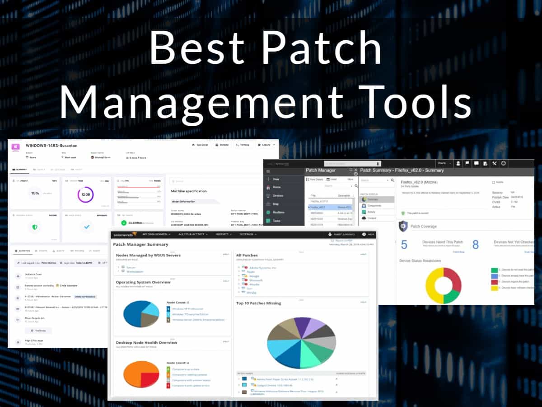Click the purple WINDOWS-1453-Scranton device icon
The image size is (542, 407).
[x=16, y=147]
